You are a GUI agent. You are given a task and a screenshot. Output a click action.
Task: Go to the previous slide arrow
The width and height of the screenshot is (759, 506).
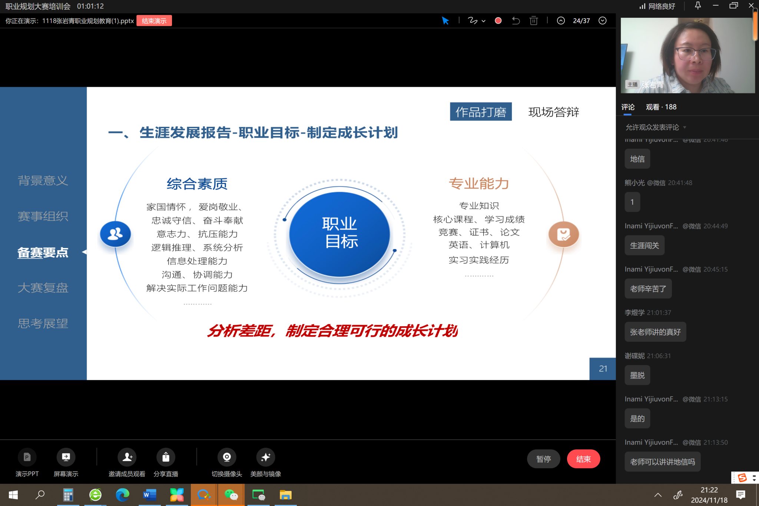click(561, 21)
